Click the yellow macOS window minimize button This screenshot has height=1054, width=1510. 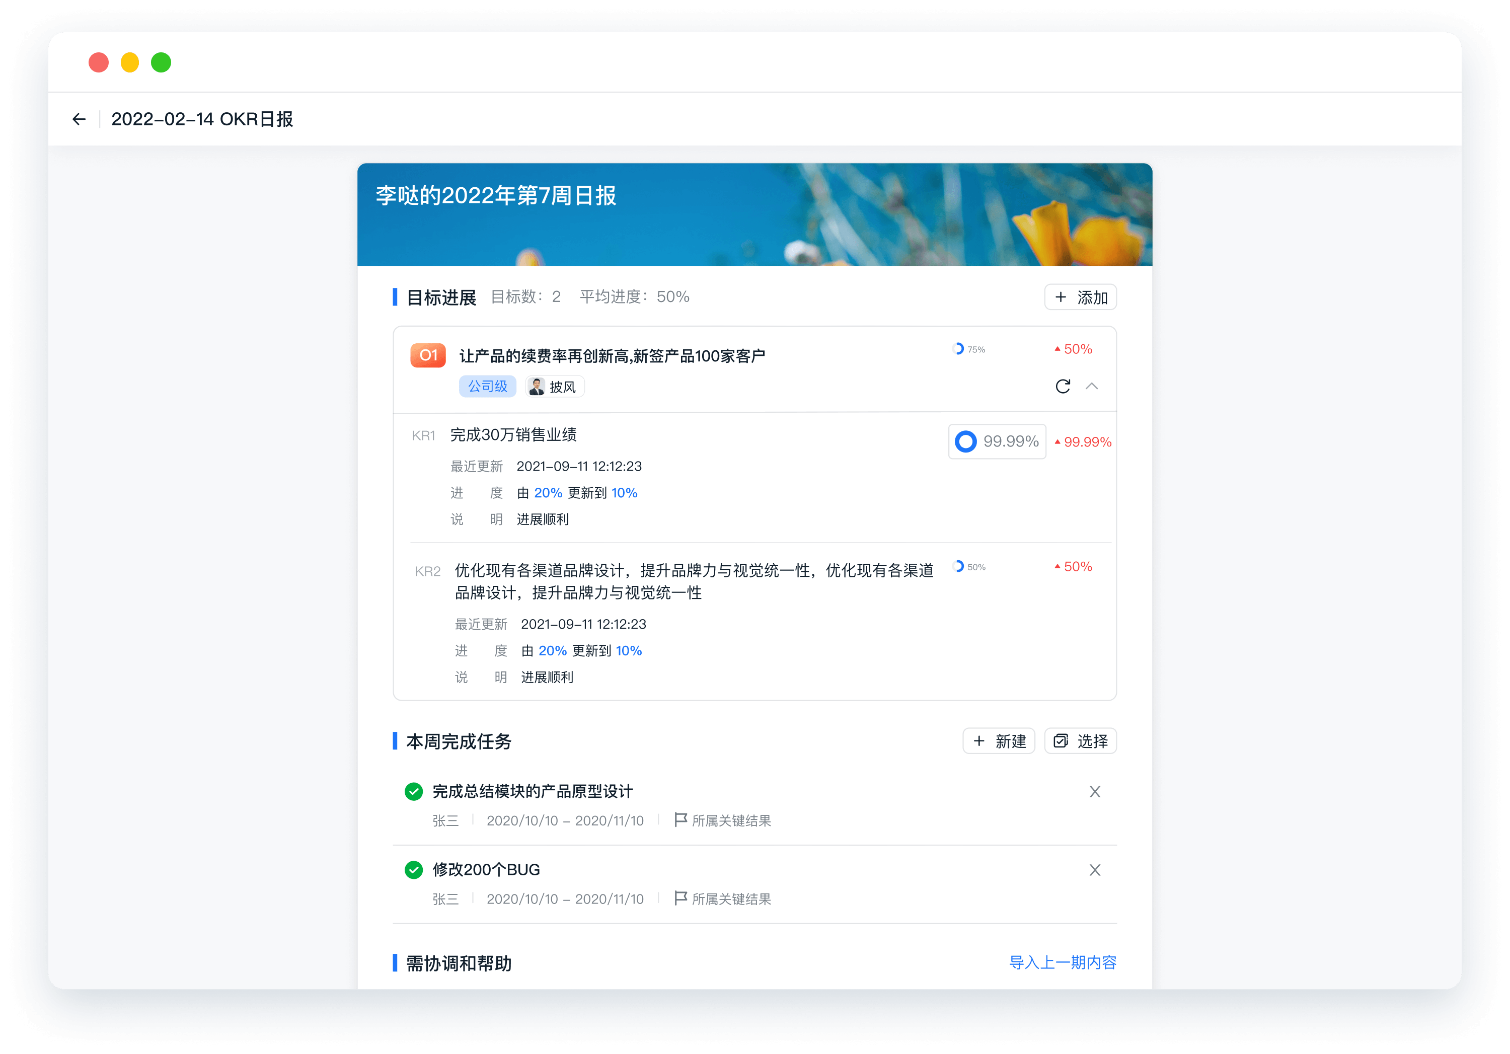coord(129,62)
